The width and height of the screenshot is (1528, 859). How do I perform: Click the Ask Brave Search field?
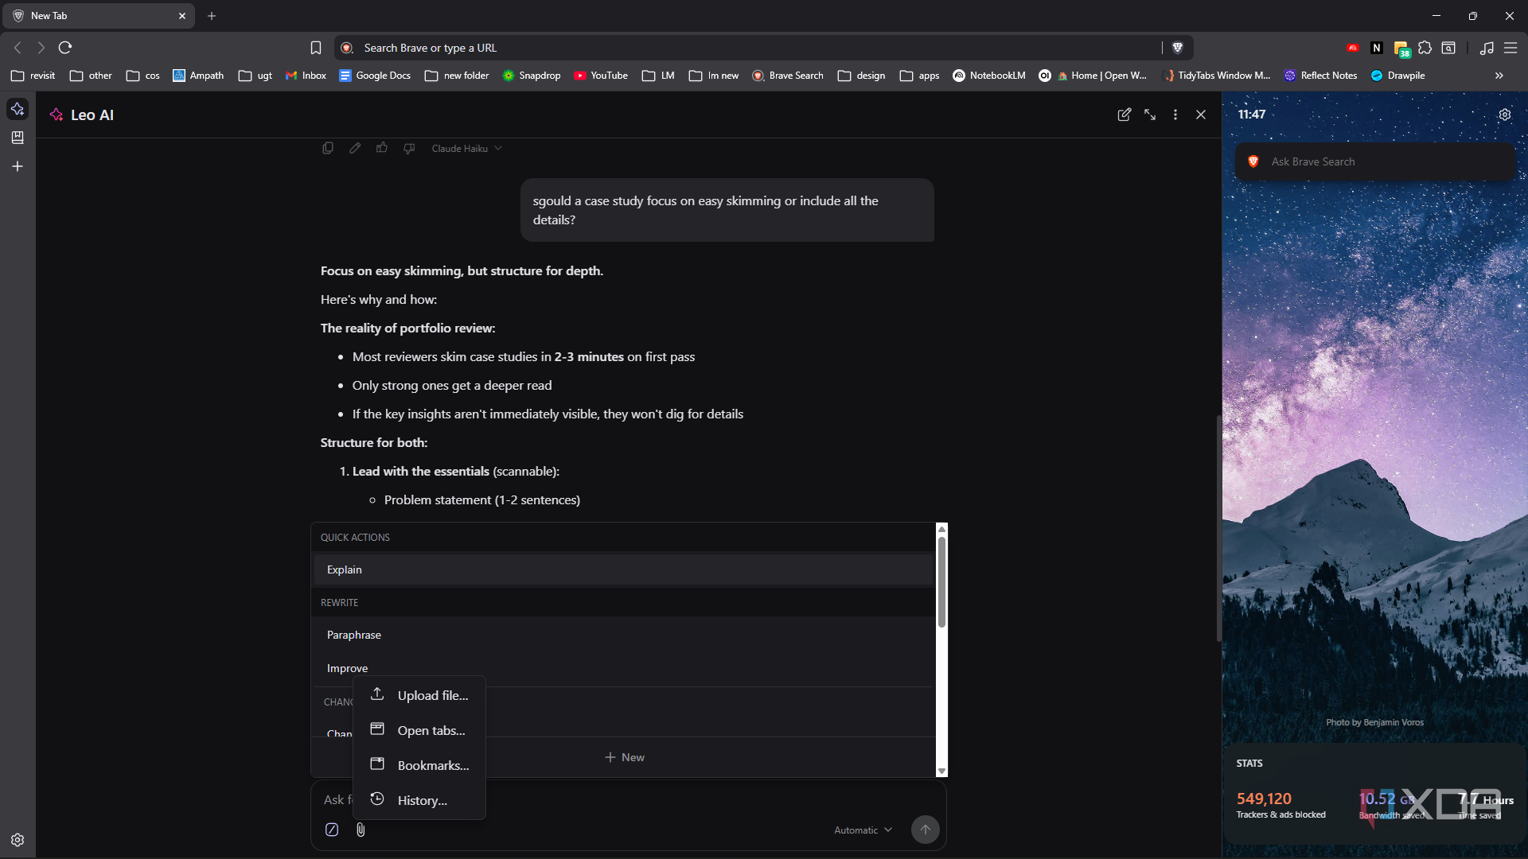1375,161
